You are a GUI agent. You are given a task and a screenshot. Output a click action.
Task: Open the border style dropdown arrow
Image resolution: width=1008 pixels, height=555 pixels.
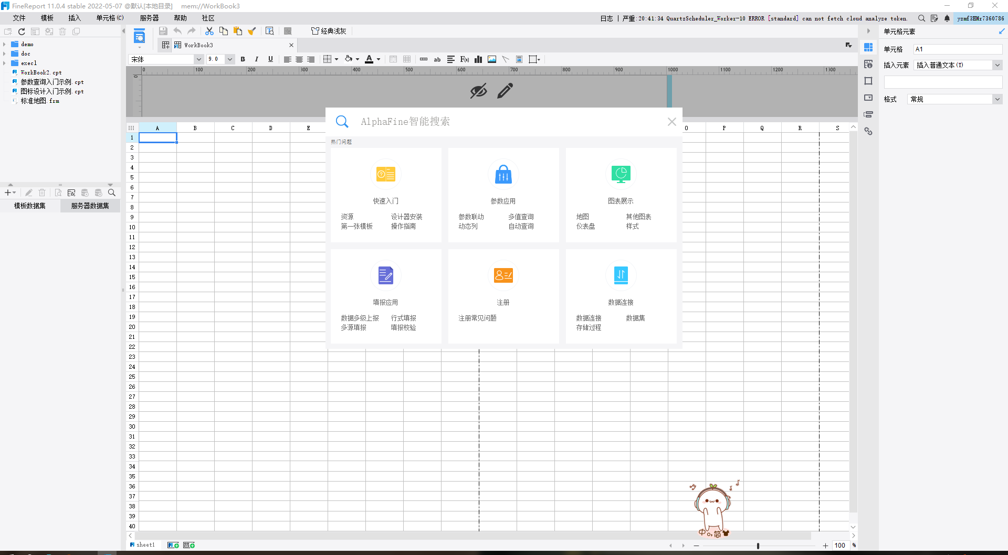tap(337, 59)
